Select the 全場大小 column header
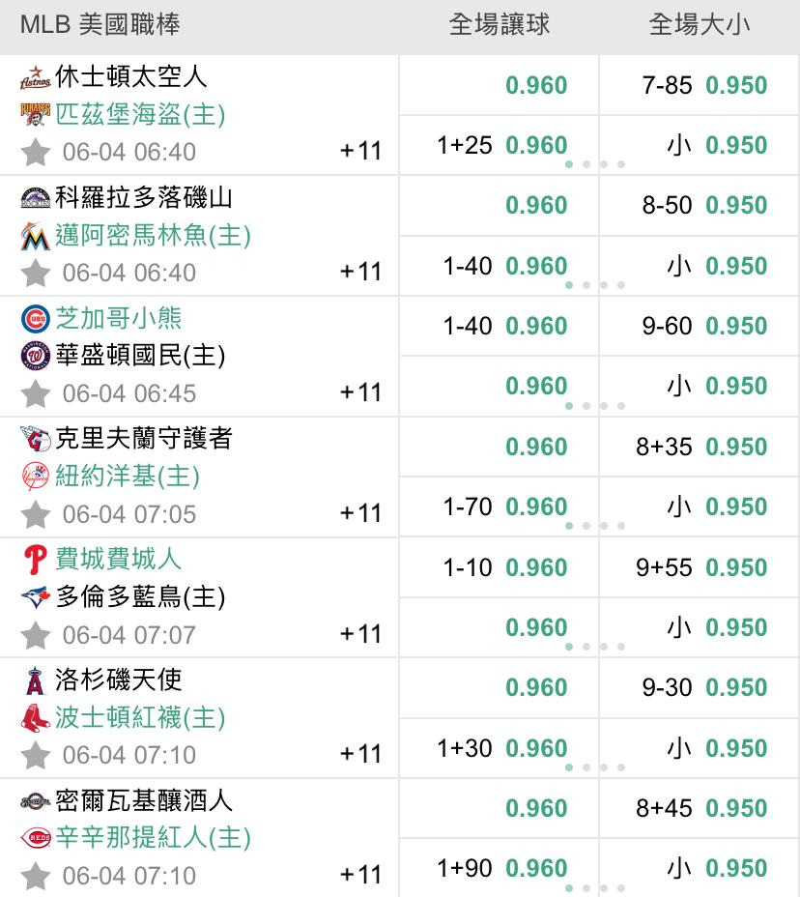800x897 pixels. [x=699, y=25]
